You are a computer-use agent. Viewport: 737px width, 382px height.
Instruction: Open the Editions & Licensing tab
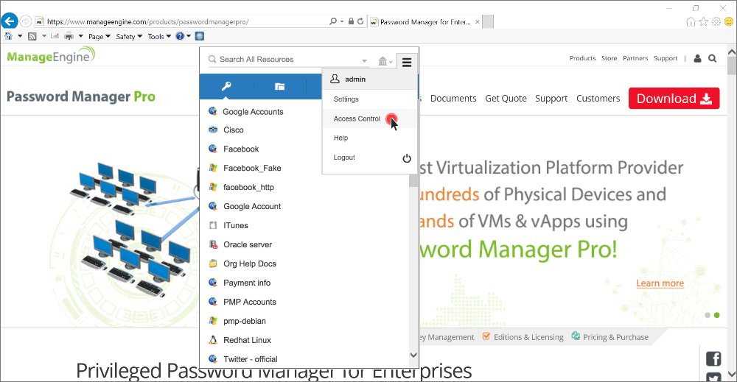[523, 337]
